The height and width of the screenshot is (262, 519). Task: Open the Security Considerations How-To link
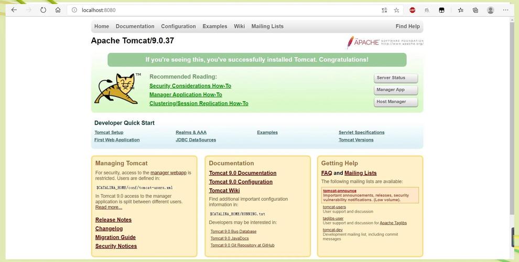pos(190,86)
